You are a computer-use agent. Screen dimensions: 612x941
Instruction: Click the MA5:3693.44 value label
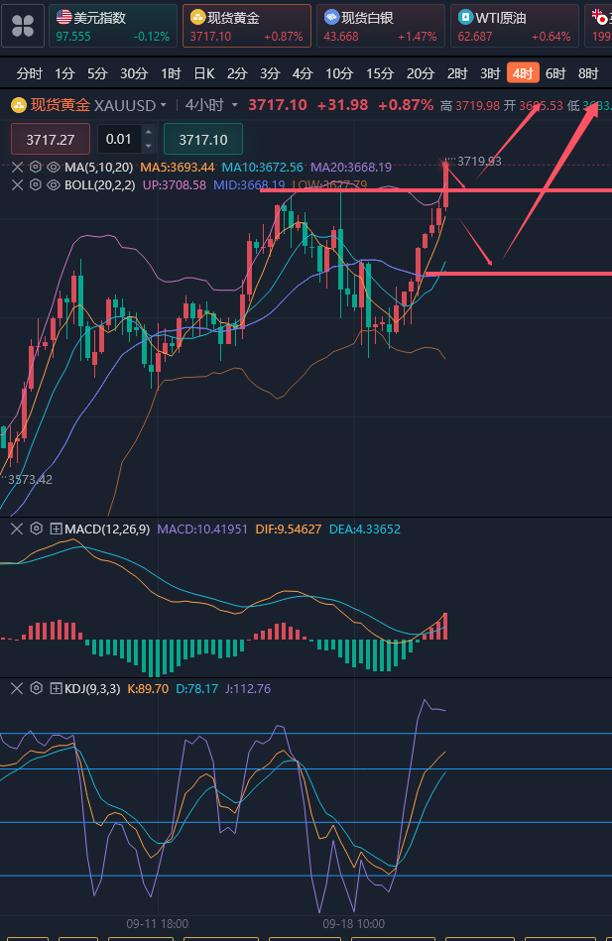pyautogui.click(x=178, y=168)
